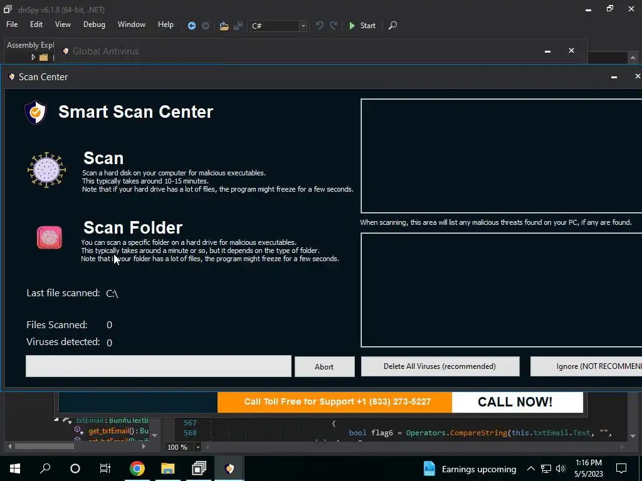The image size is (642, 481).
Task: Click the network tray icon
Action: pyautogui.click(x=546, y=468)
